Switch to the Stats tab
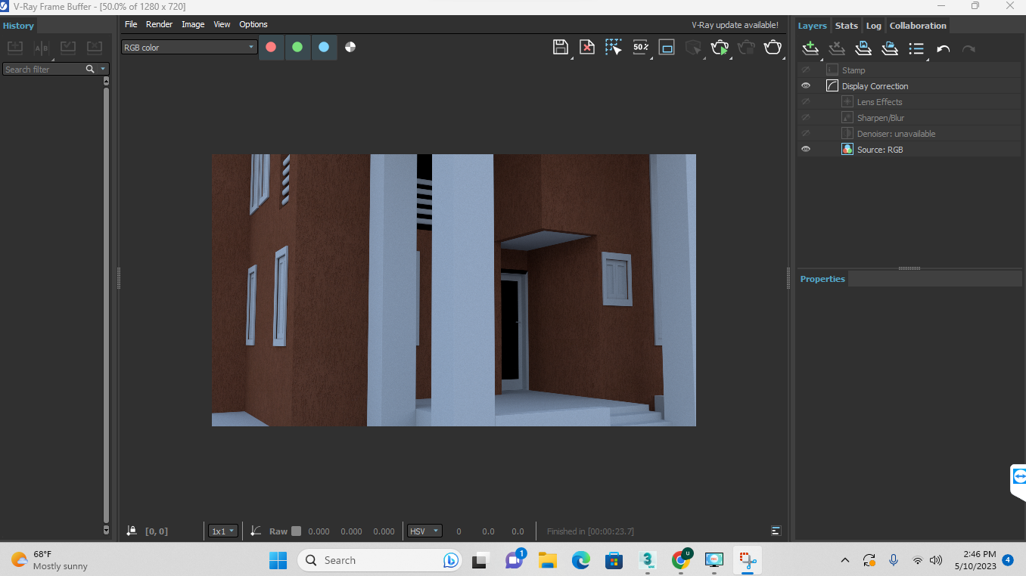Screen dimensions: 1026x576 [x=846, y=25]
